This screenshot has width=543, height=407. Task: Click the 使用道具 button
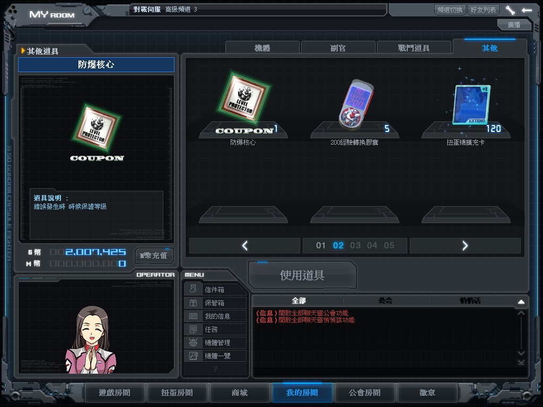pyautogui.click(x=302, y=275)
